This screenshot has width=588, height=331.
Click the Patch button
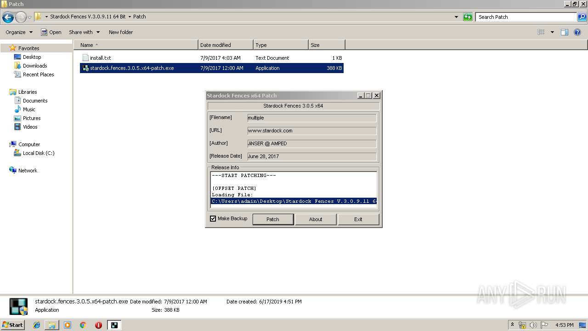click(273, 219)
